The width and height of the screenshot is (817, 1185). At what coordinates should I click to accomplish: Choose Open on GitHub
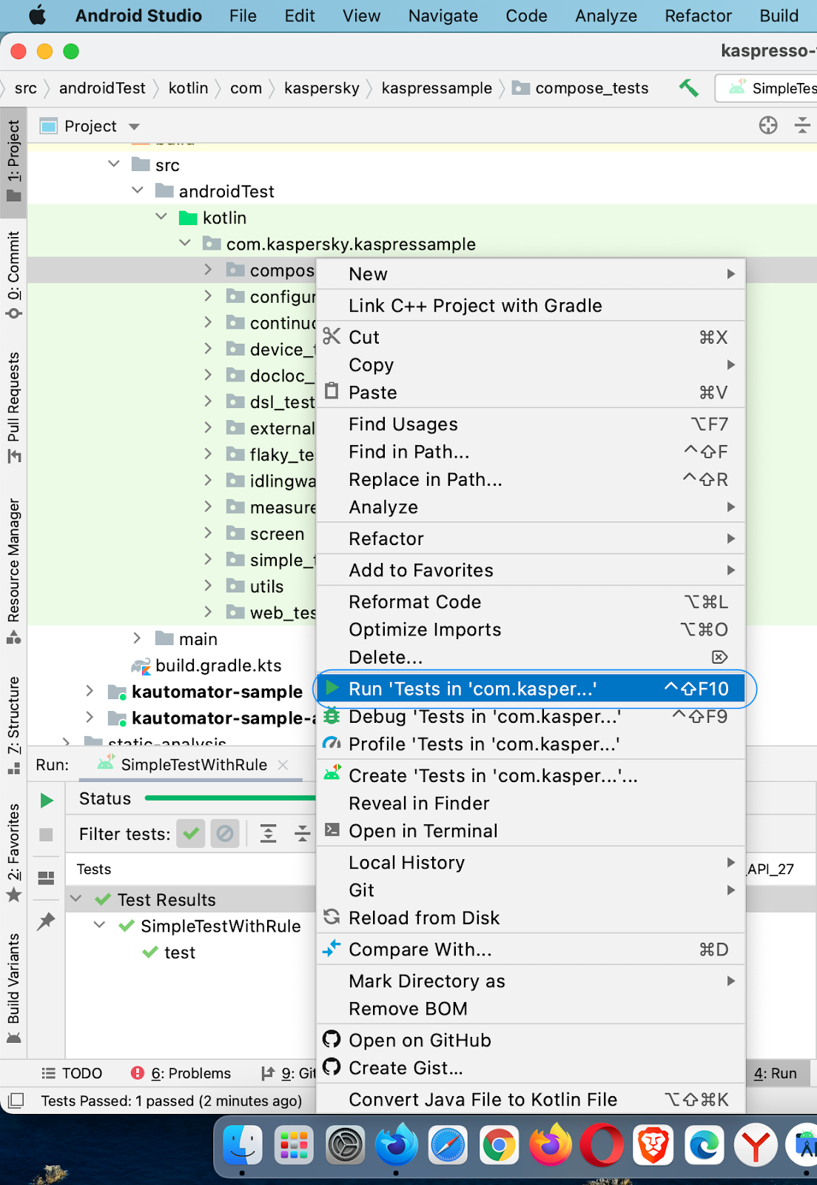pyautogui.click(x=531, y=1040)
